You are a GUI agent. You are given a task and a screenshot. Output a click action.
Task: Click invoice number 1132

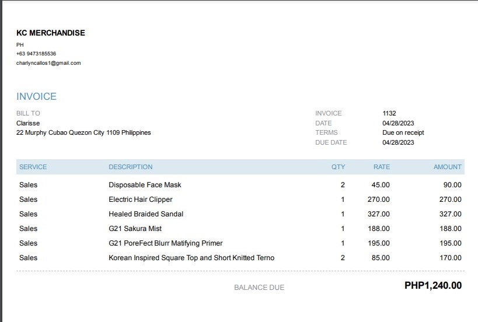pos(389,113)
